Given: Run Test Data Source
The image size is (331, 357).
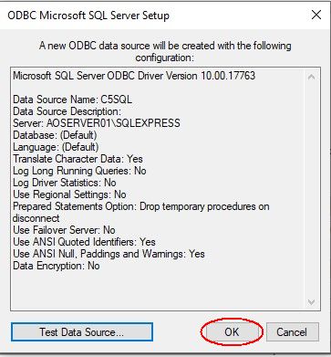Looking at the screenshot, I should (x=82, y=331).
